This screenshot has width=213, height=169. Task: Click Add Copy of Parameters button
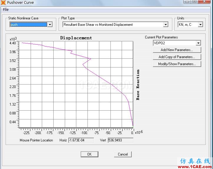point(177,57)
